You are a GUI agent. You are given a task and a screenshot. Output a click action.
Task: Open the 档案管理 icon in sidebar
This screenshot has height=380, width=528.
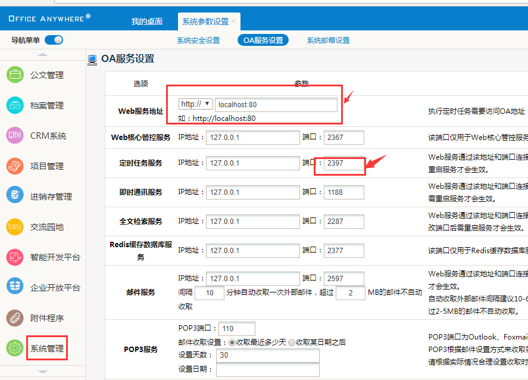[15, 105]
